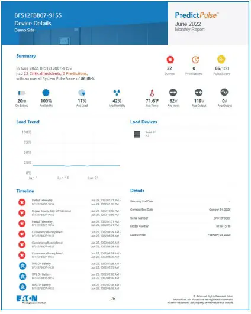Viewport: 251px width, 314px height.
Task: Click the 'Timeline' section heading
Action: [x=25, y=191]
